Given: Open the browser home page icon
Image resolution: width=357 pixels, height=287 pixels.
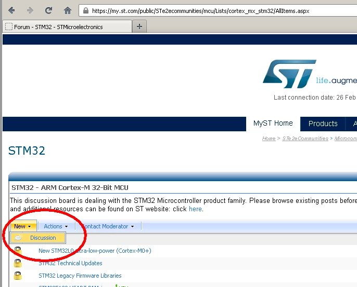Looking at the screenshot, I should tap(68, 10).
